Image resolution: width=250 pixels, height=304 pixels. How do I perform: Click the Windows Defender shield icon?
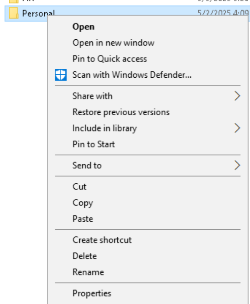61,75
